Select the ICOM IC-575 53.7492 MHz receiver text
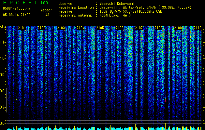 tap(131, 11)
